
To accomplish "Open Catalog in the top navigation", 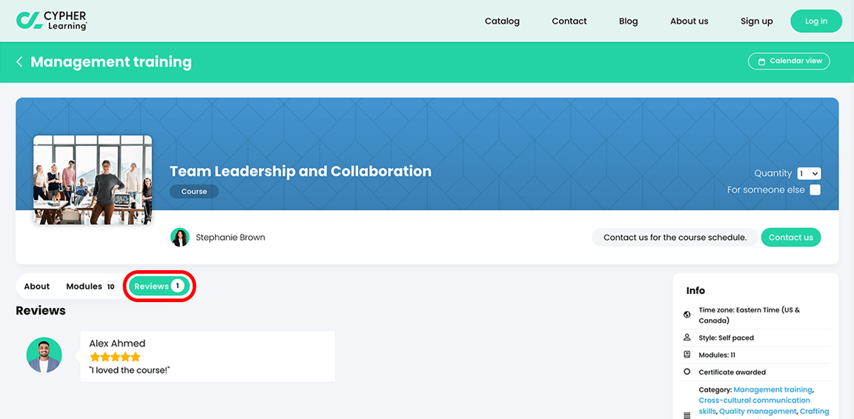I will (502, 21).
